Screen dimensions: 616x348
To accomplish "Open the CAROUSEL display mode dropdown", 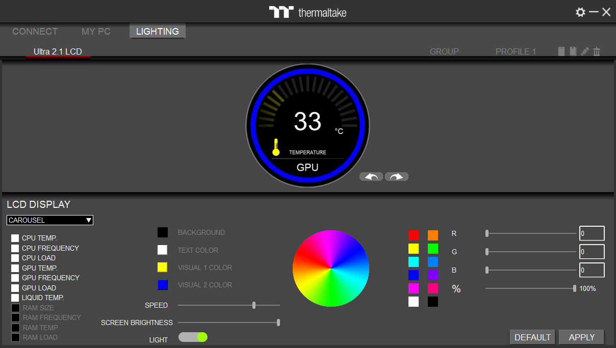I will 50,220.
